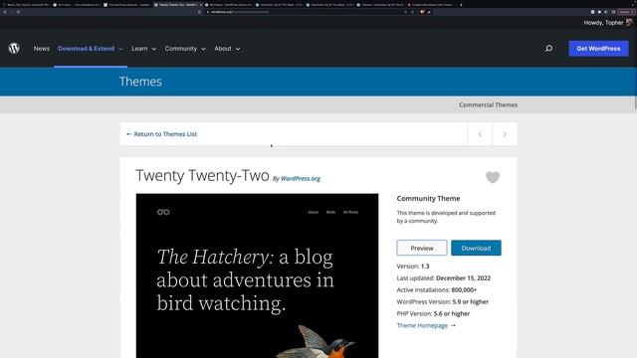Open the News menu item
Screen dimensions: 637x358
42,49
